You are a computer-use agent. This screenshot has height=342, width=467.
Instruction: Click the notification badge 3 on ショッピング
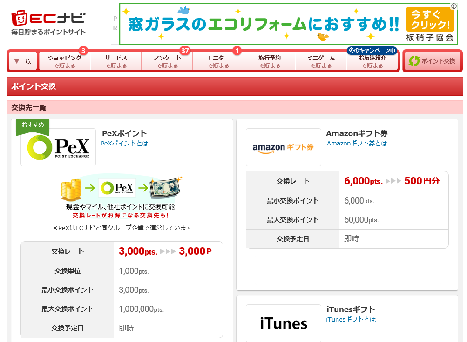(x=83, y=51)
